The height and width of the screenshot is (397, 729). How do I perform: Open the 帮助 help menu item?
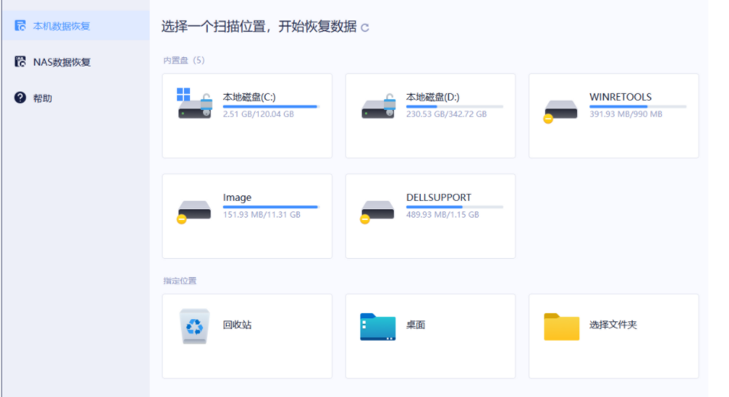click(x=43, y=98)
